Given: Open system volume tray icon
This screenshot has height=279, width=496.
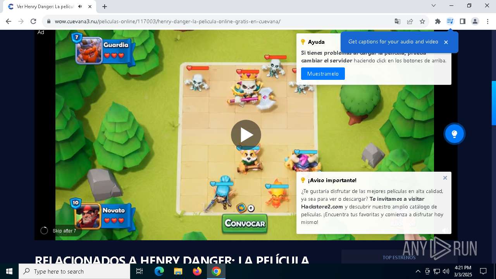Looking at the screenshot, I should pyautogui.click(x=446, y=271).
